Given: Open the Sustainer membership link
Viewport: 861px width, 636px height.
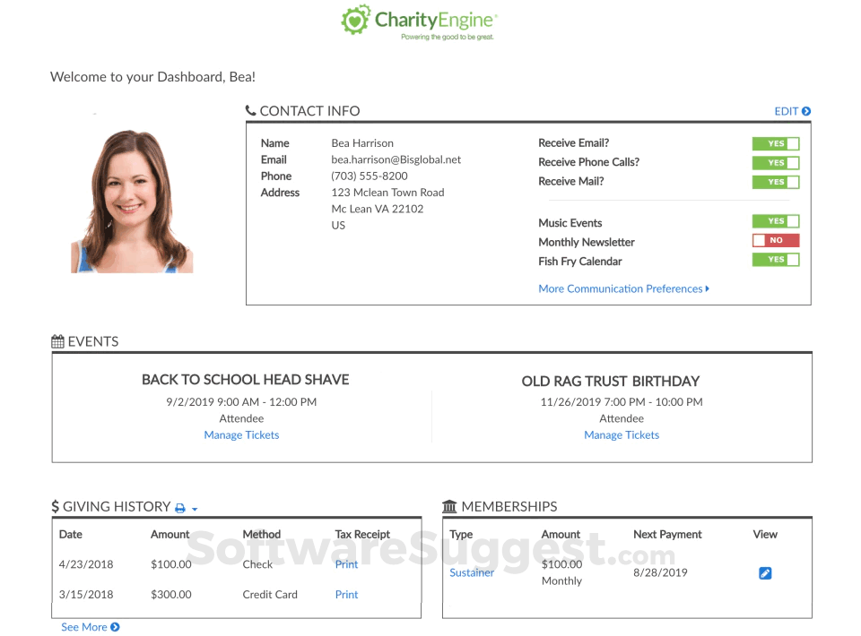Looking at the screenshot, I should [472, 572].
